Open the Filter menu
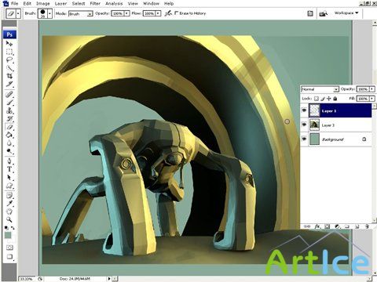 [x=95, y=4]
